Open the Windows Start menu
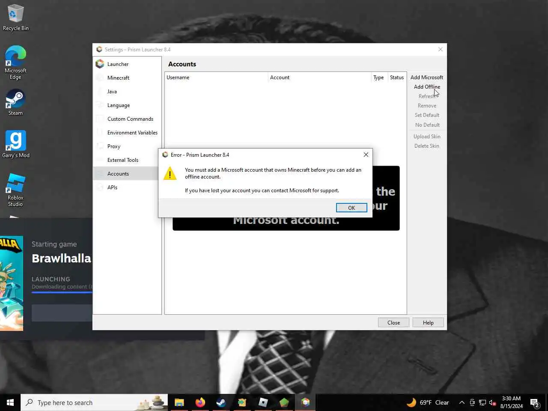Screen dimensions: 548x411 (10, 402)
